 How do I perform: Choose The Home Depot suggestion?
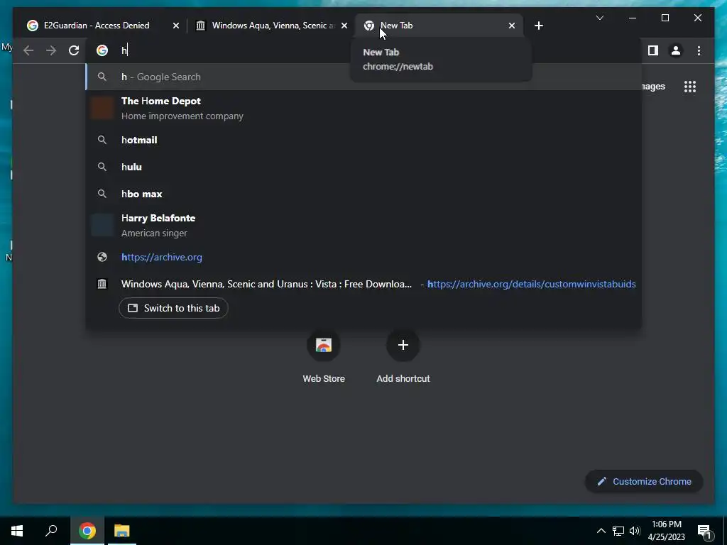tap(363, 109)
